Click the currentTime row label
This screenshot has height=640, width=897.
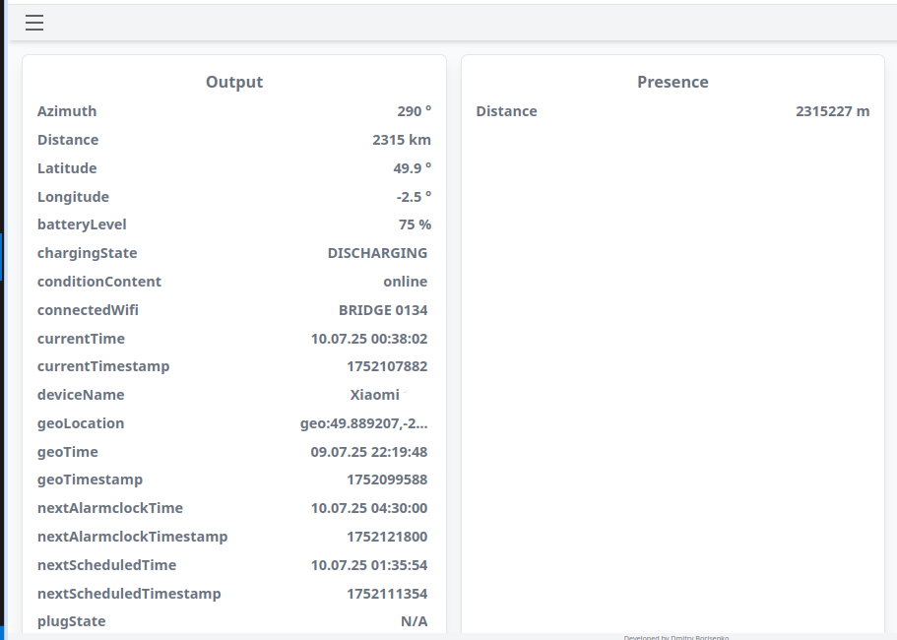click(81, 339)
